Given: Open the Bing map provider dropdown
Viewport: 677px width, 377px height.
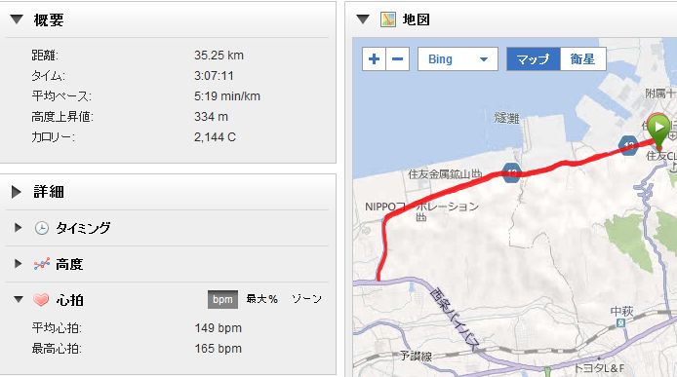Looking at the screenshot, I should pyautogui.click(x=458, y=59).
